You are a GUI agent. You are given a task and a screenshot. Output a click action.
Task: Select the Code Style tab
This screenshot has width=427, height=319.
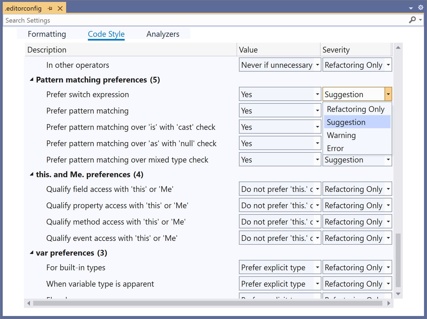point(106,34)
